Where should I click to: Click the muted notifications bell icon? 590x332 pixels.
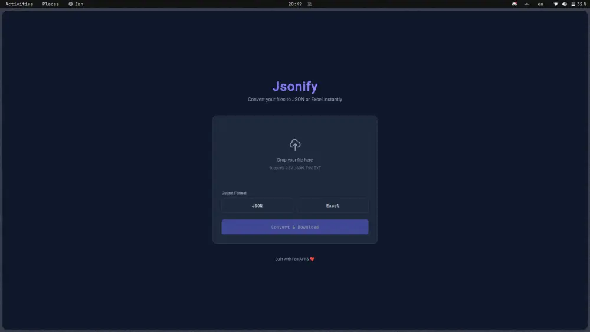pos(310,4)
